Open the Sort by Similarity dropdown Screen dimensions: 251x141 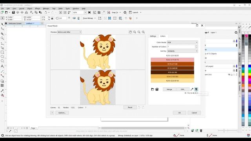point(182,51)
